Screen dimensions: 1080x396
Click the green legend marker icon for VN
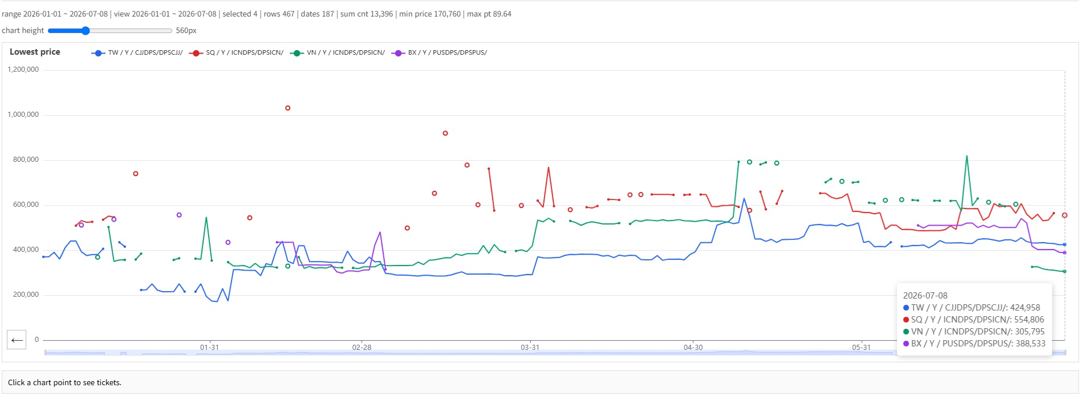pyautogui.click(x=297, y=53)
